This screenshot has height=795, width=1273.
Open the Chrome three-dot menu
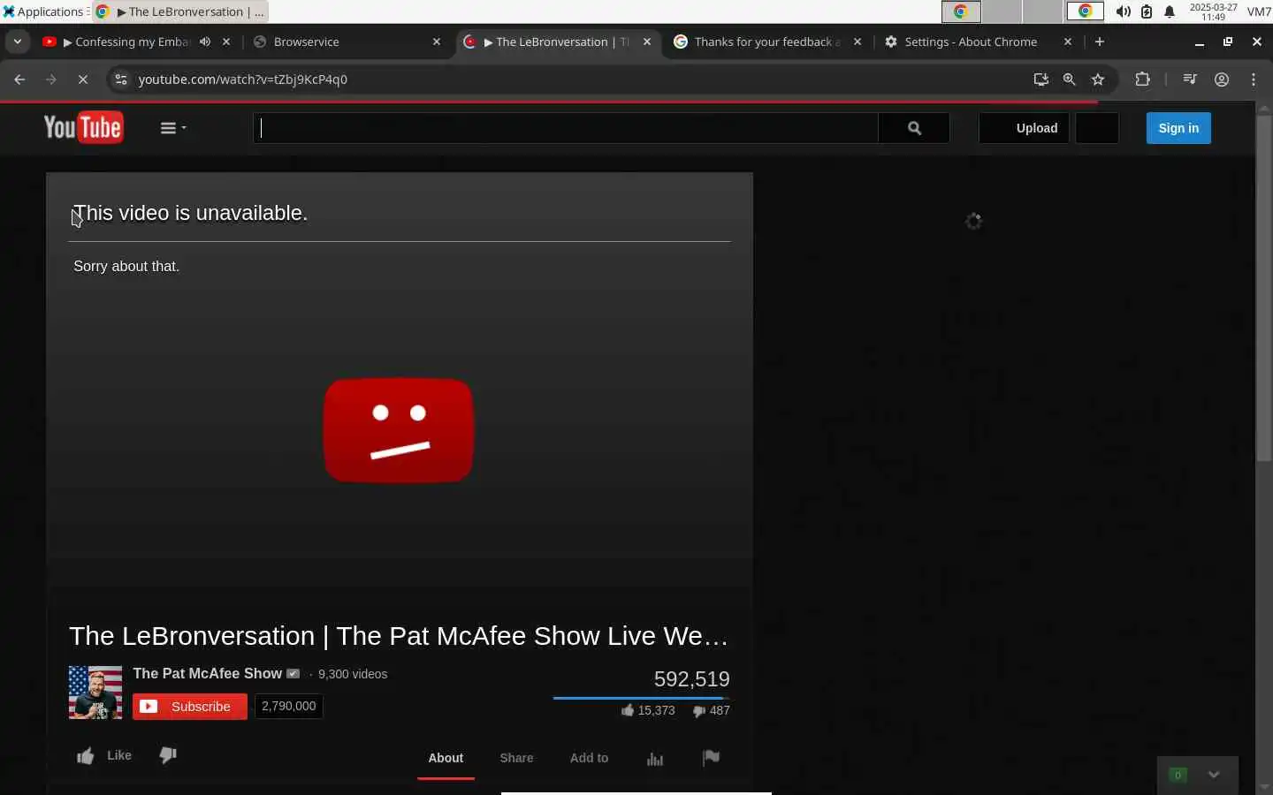(x=1254, y=79)
